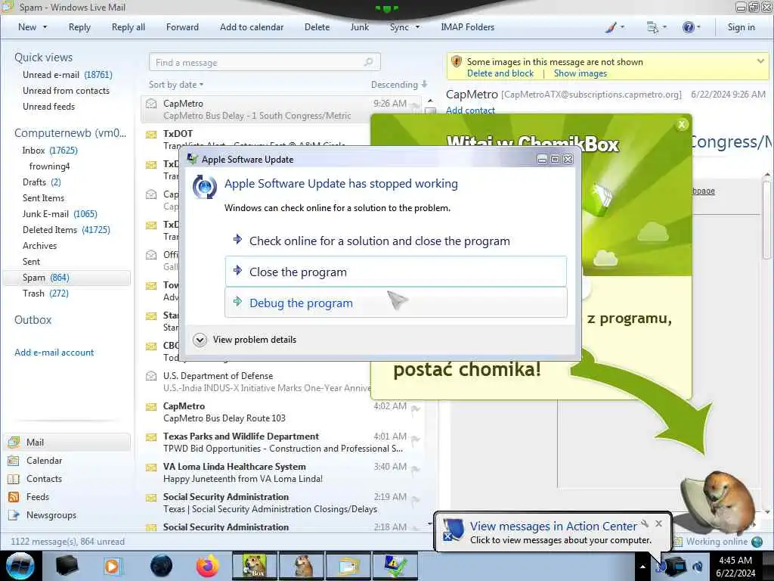The image size is (774, 581).
Task: Choose Check online for a solution
Action: (396, 241)
